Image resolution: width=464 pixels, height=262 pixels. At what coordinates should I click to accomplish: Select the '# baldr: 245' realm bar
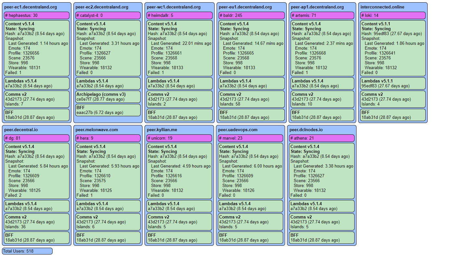coord(252,15)
